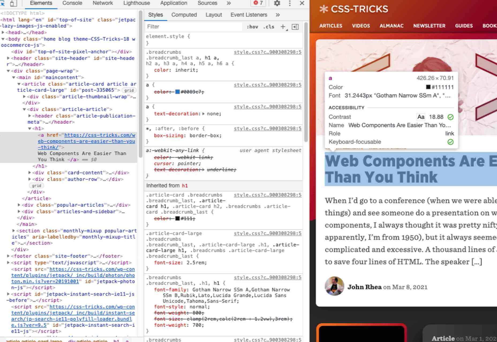Click the Styles pane vertical scrollbar
This screenshot has height=342, width=497.
[x=306, y=82]
